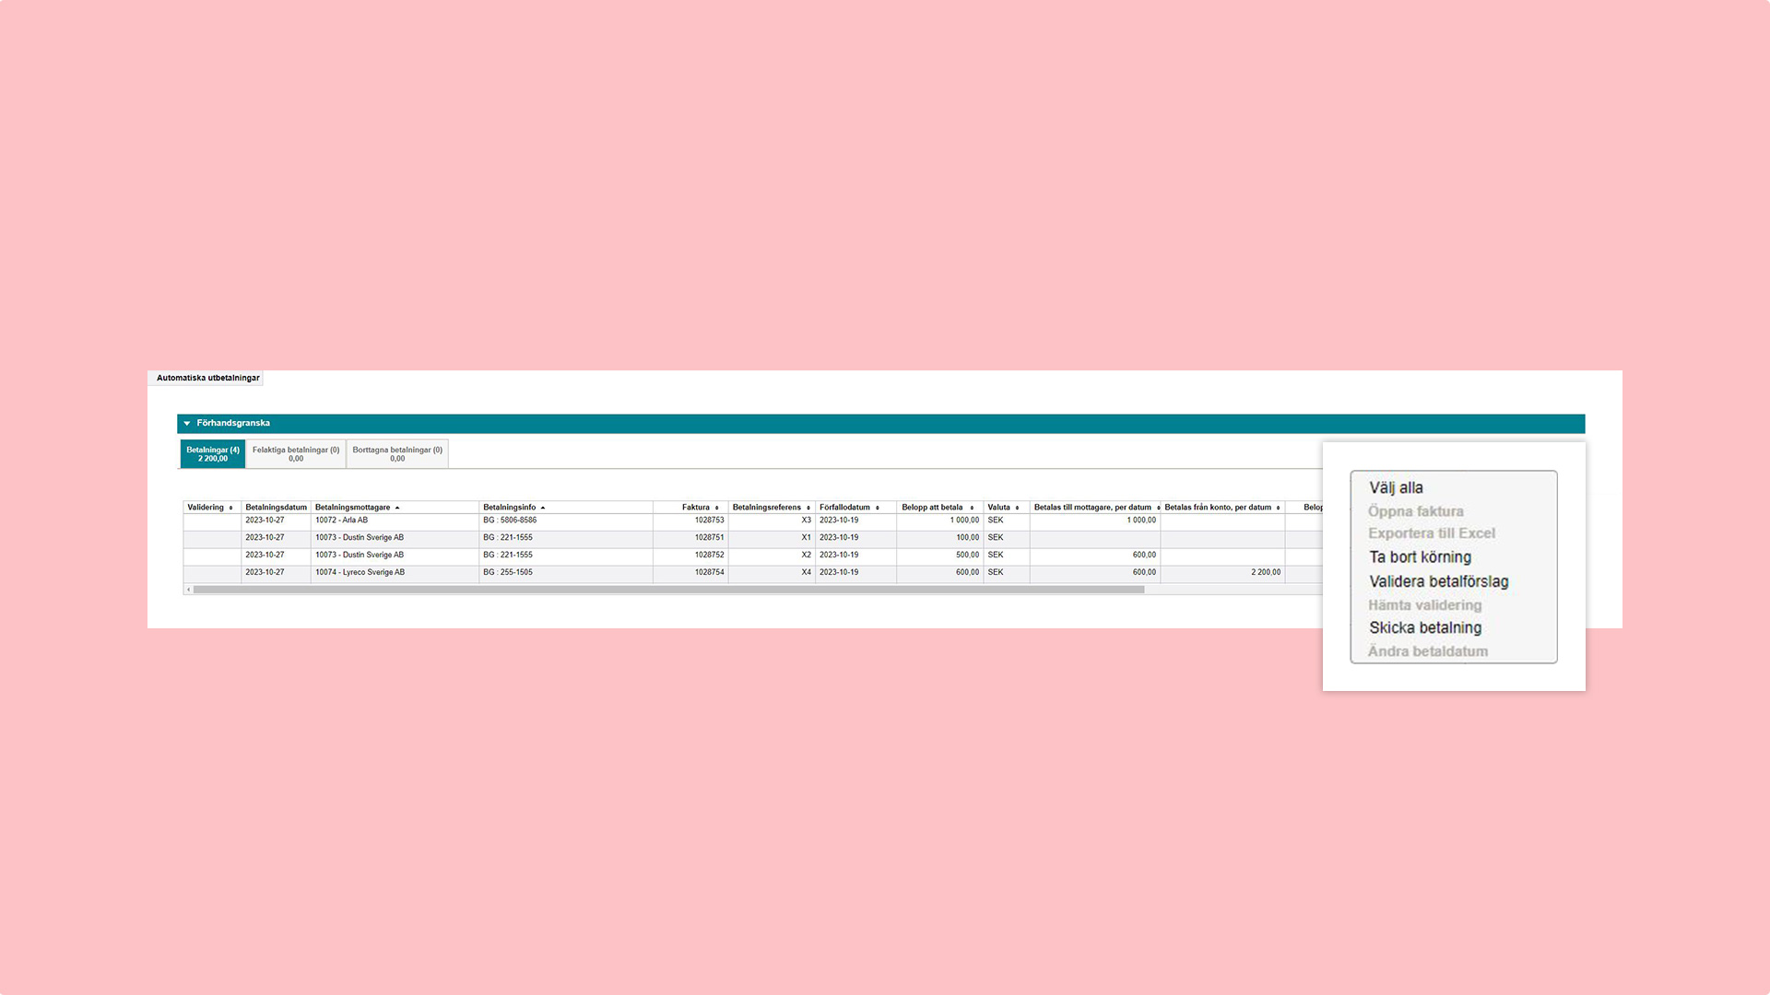The width and height of the screenshot is (1770, 995).
Task: Choose Hämta validering menu entry
Action: tap(1425, 605)
